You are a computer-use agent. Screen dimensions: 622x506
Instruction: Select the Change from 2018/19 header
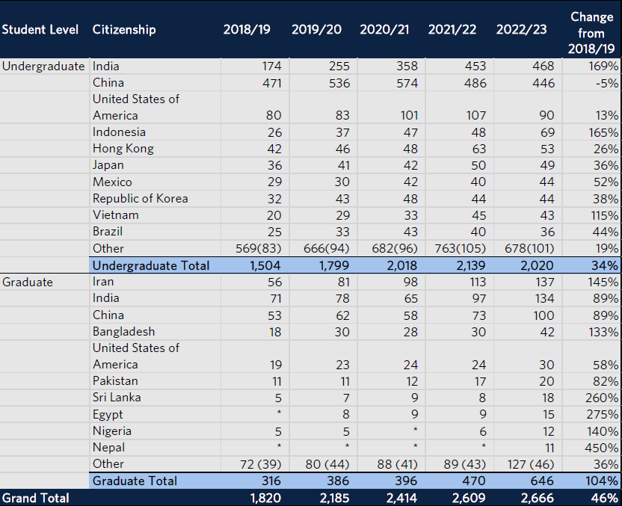[591, 33]
